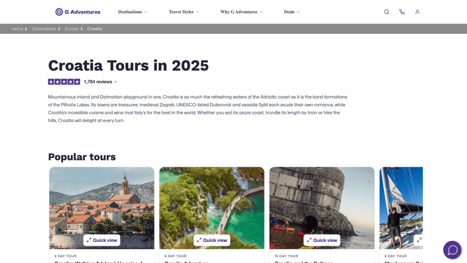467x263 pixels.
Task: Click Quick view on Plitvice lakes card
Action: [x=212, y=240]
